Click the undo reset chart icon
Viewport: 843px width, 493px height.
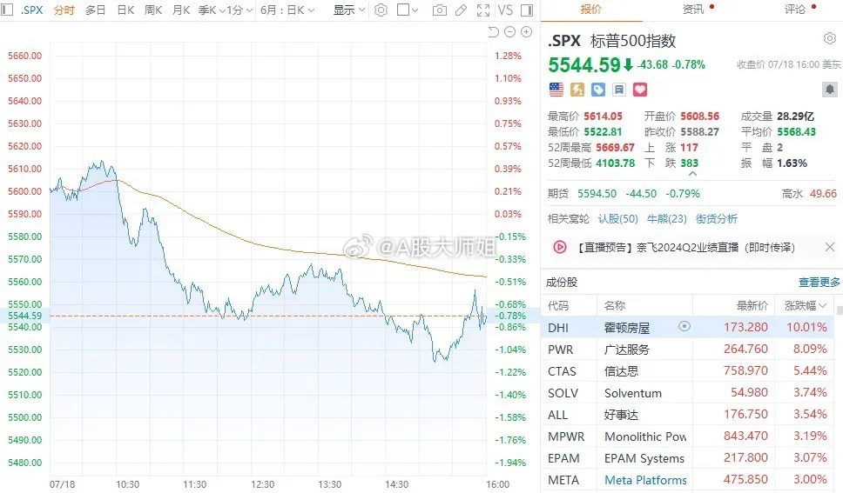pyautogui.click(x=493, y=32)
